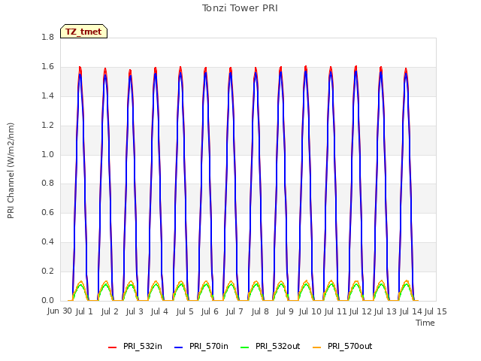Click the Jul 4 x-axis tick label
Image resolution: width=481 pixels, height=361 pixels.
(x=159, y=311)
